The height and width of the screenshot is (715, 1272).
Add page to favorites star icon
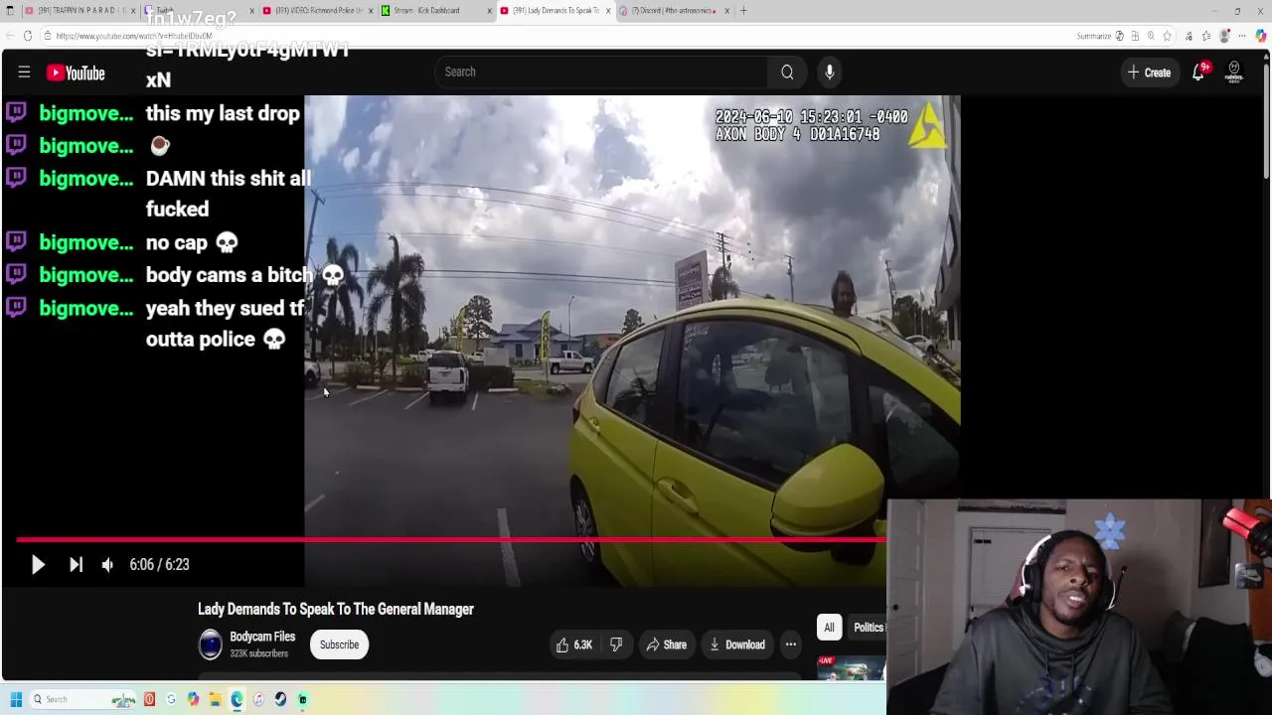[1168, 36]
